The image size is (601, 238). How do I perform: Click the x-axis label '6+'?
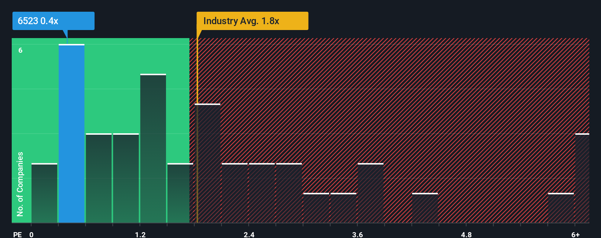(575, 234)
